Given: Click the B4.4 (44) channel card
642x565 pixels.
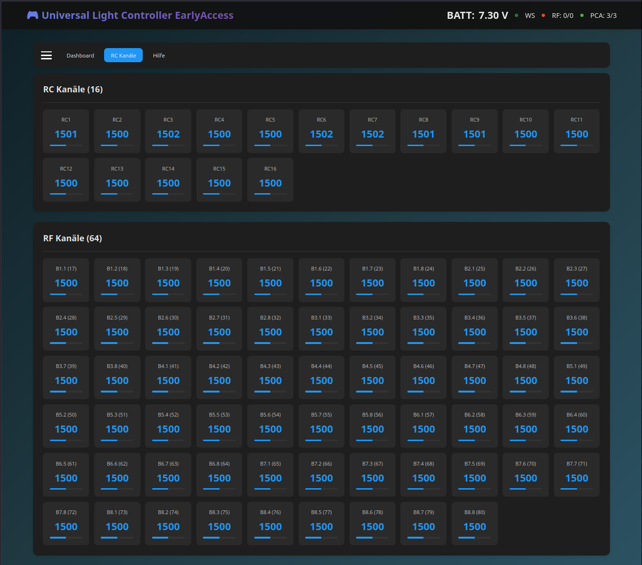Looking at the screenshot, I should [321, 377].
